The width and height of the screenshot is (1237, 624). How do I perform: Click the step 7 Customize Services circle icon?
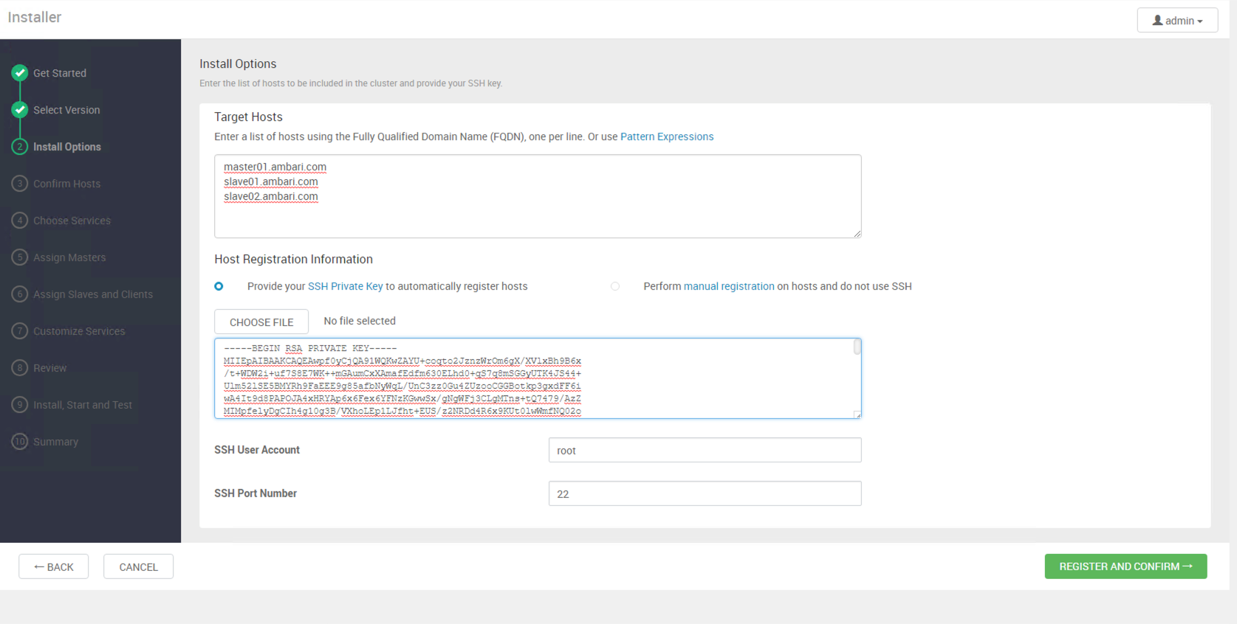pyautogui.click(x=20, y=331)
